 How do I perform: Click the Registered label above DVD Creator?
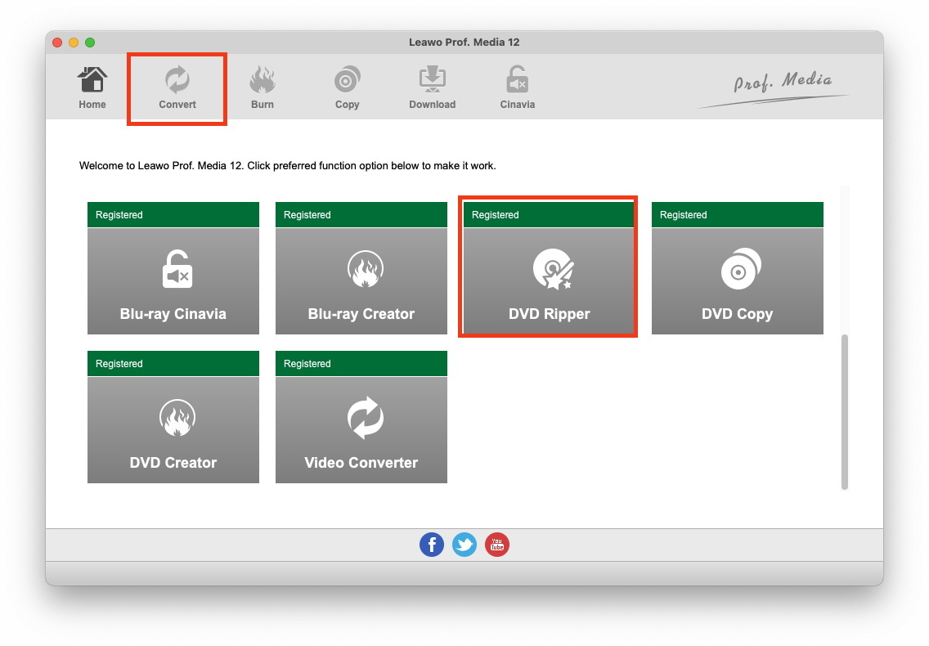(x=119, y=363)
